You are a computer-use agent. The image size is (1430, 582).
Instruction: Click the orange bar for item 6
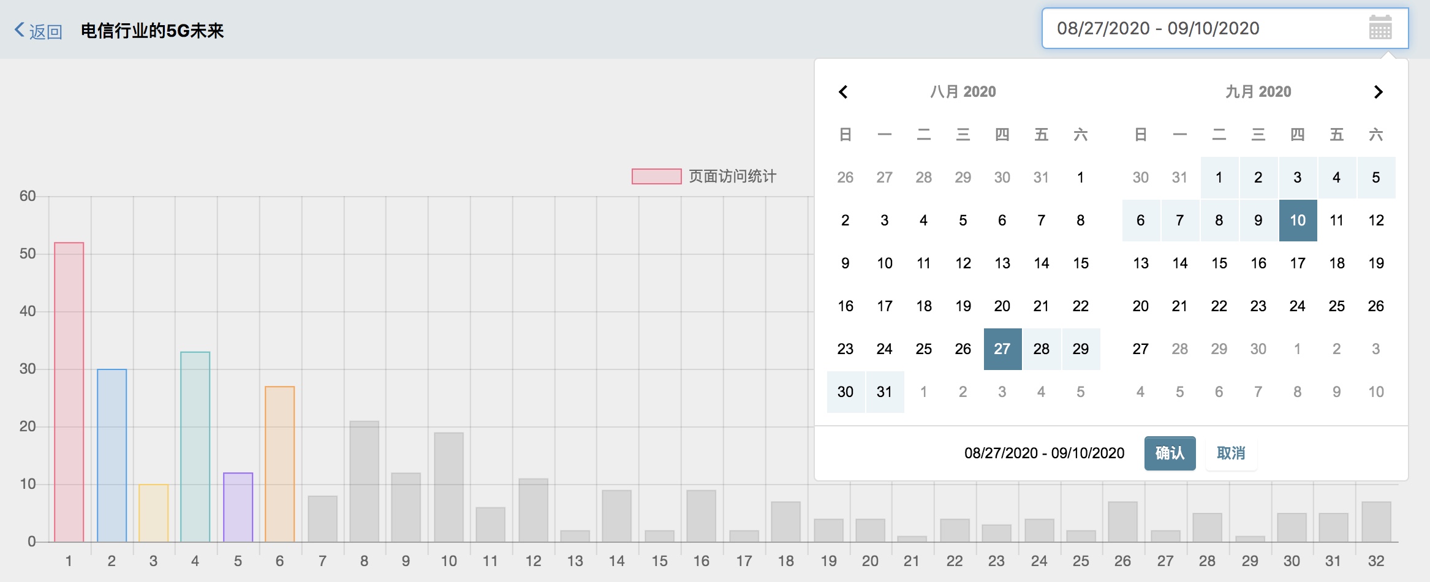pyautogui.click(x=280, y=464)
